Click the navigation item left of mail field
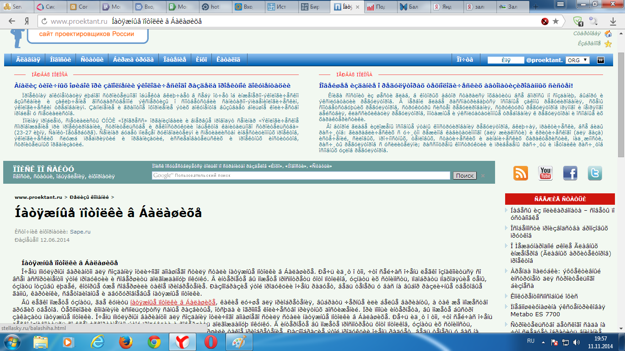 pos(465,60)
